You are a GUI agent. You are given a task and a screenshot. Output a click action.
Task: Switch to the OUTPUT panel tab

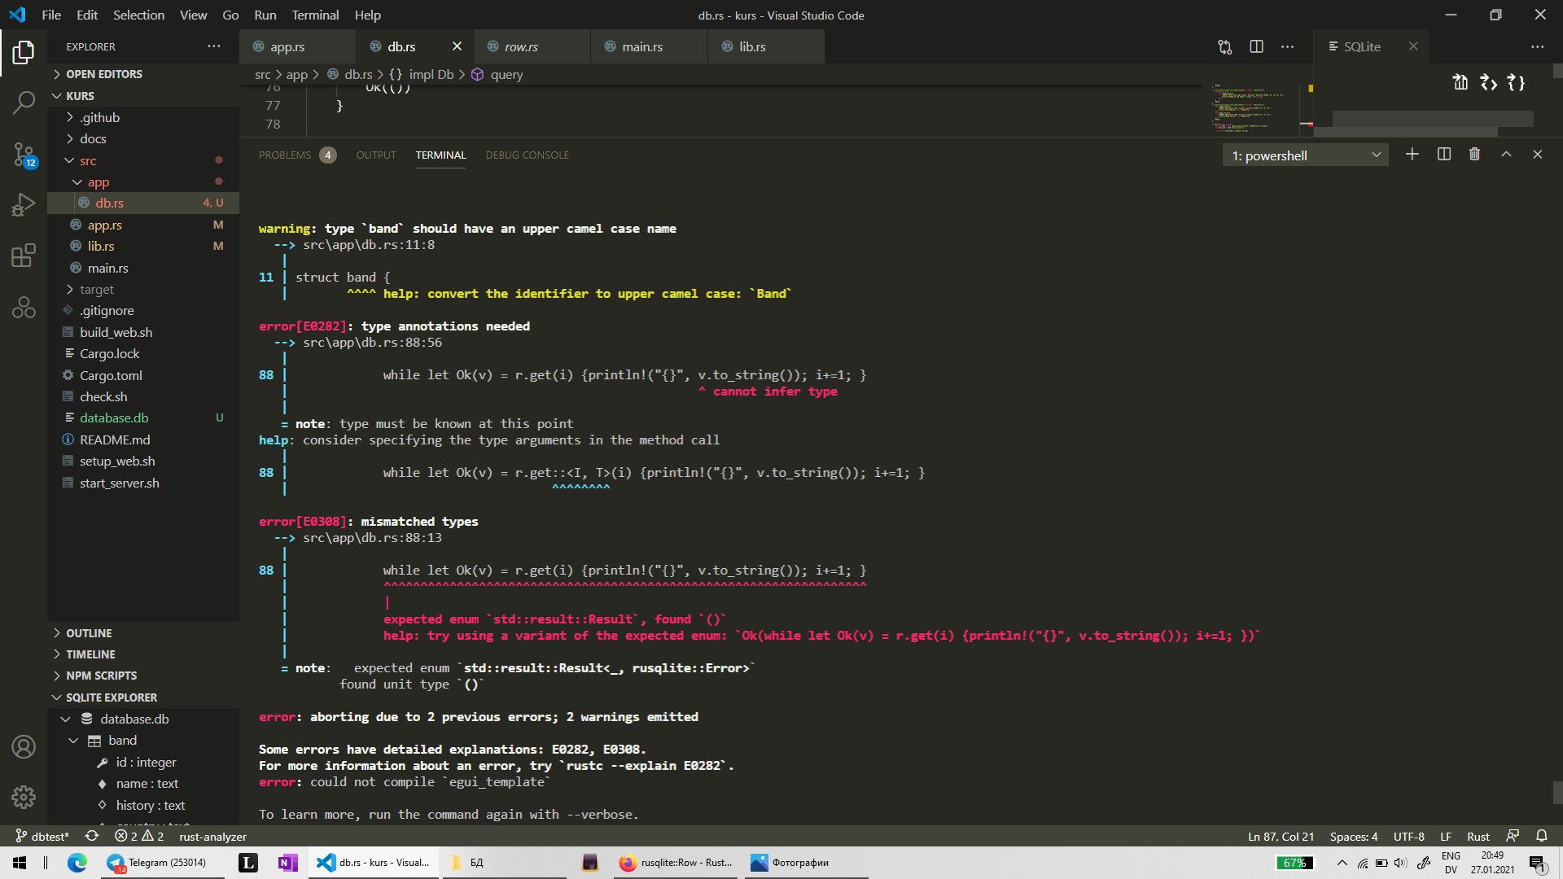click(x=376, y=155)
